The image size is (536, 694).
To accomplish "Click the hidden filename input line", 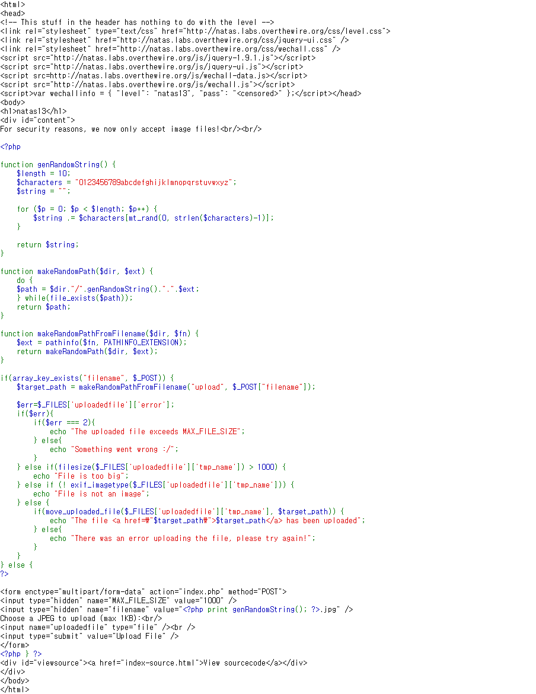I will click(x=177, y=609).
